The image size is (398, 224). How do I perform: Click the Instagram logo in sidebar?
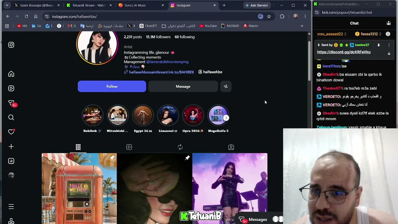tap(11, 45)
